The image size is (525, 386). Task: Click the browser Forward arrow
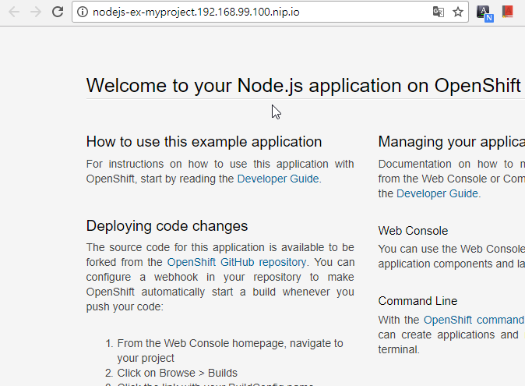[36, 12]
